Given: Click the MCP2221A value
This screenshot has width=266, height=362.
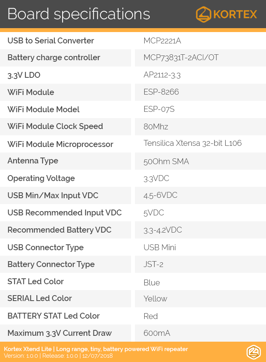Looking at the screenshot, I should [162, 41].
